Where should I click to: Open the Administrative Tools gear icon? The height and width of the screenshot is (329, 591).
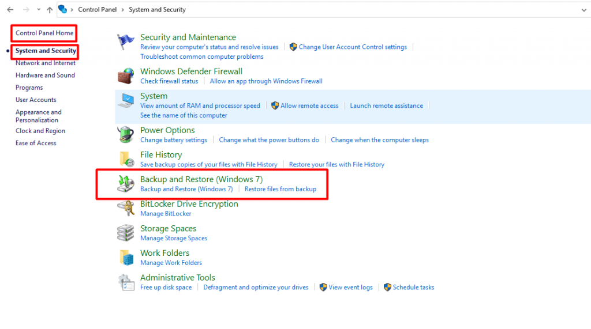pos(126,282)
